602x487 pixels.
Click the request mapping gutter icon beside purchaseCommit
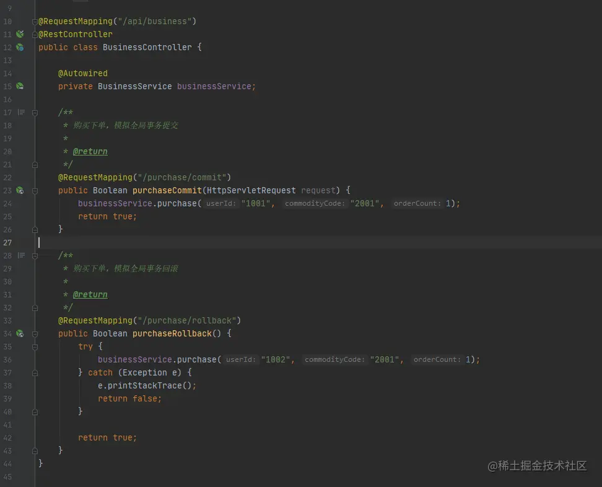click(20, 190)
